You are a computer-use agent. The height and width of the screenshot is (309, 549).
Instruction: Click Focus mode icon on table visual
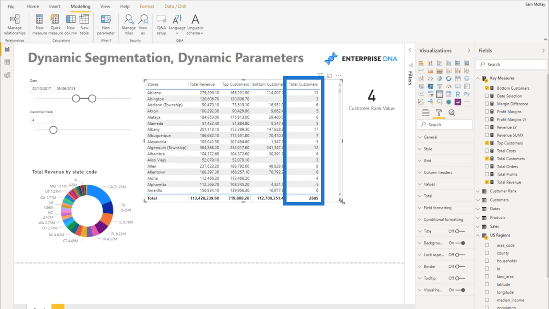pos(329,76)
